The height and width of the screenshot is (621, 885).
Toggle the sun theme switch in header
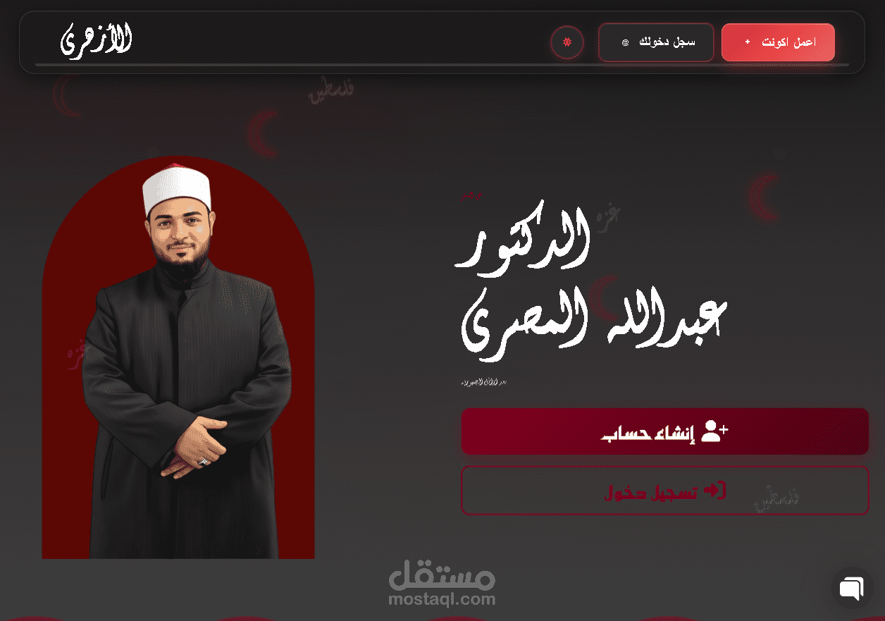(x=567, y=42)
